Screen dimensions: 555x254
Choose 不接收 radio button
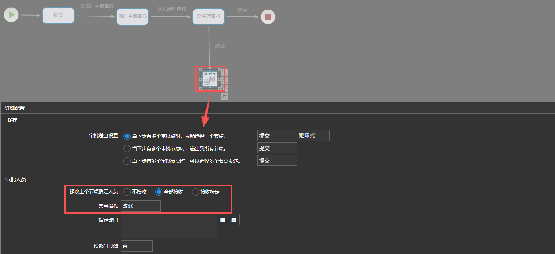coord(127,192)
